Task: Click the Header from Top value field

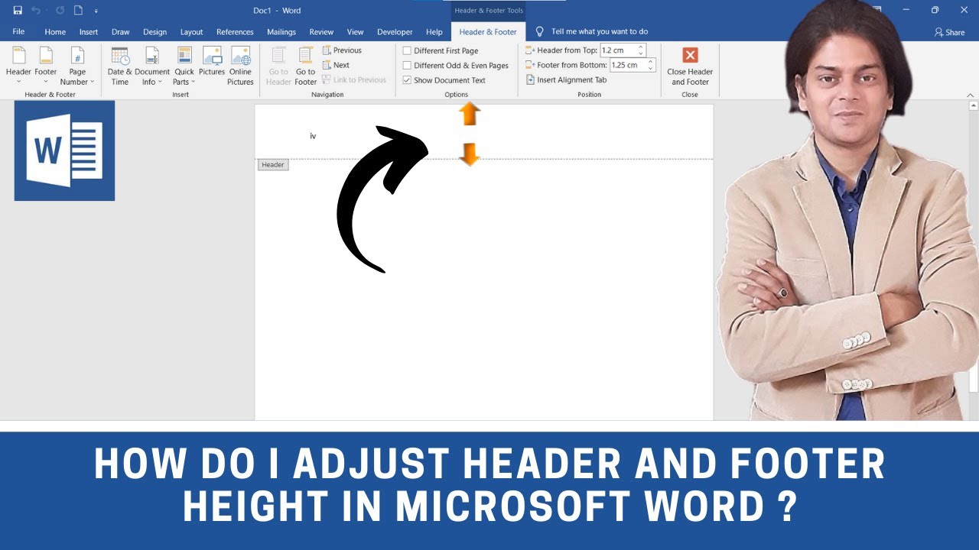Action: 619,50
